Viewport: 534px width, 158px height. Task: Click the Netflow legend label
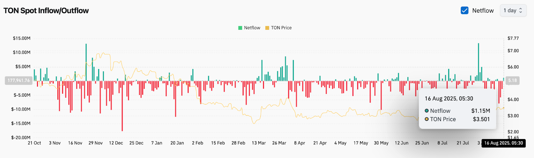point(252,28)
